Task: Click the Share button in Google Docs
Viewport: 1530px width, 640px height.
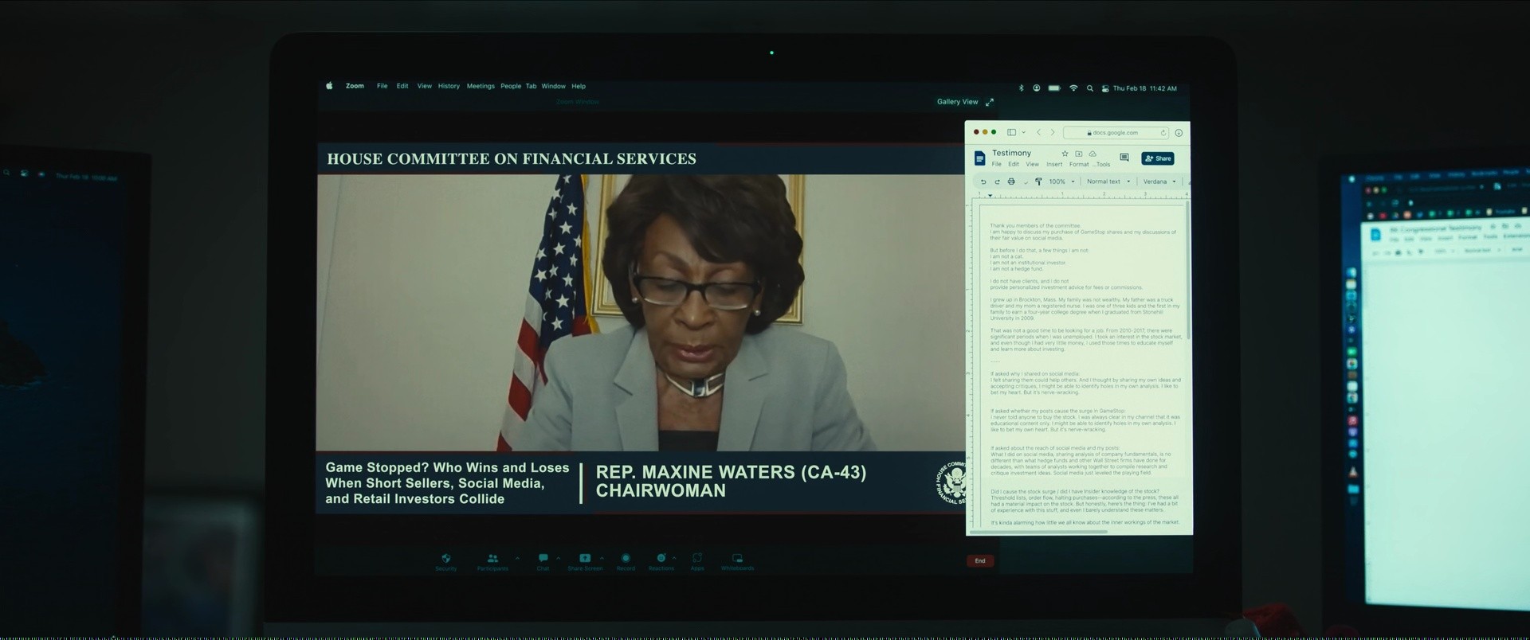Action: 1158,158
